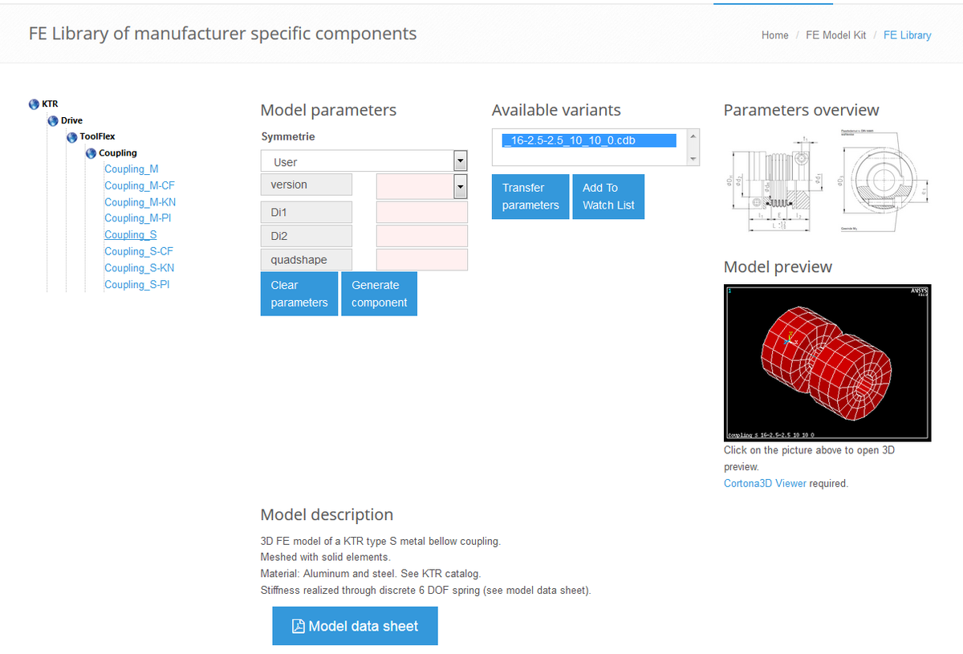Screen dimensions: 963x654
Task: Collapse the KTR tree label
Action: (x=50, y=104)
